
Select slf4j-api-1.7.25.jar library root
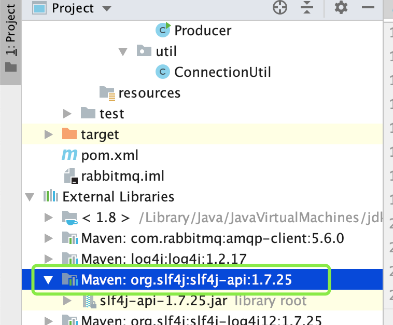(x=165, y=301)
